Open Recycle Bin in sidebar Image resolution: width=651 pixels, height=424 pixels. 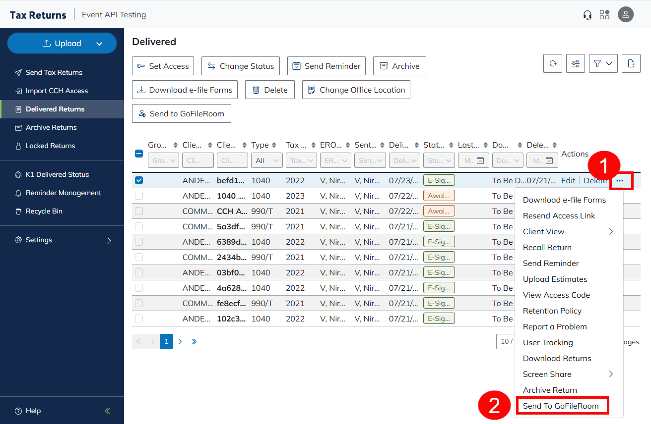pyautogui.click(x=44, y=211)
